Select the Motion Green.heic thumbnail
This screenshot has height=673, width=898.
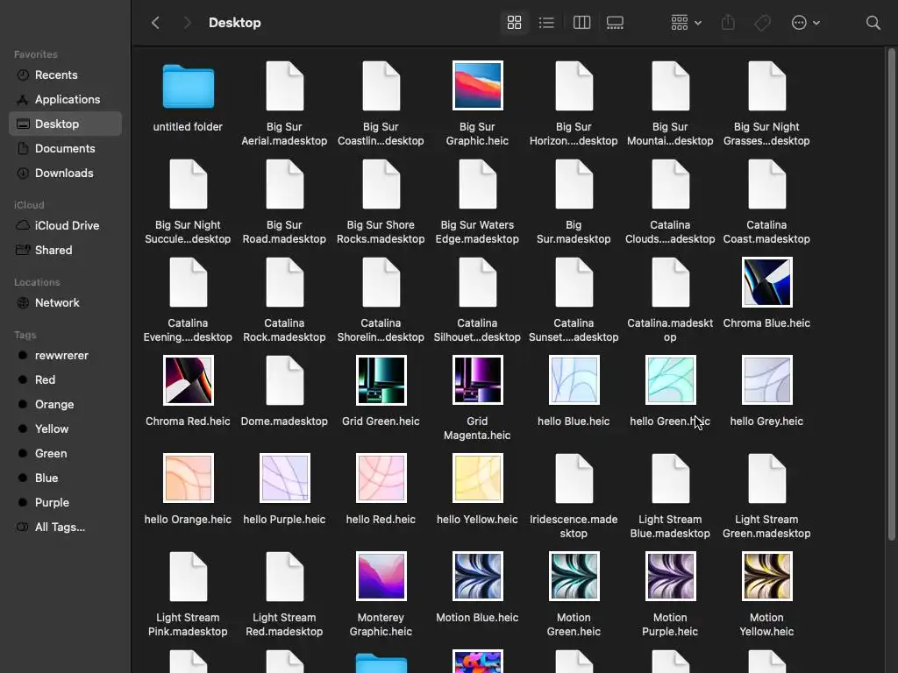(574, 577)
